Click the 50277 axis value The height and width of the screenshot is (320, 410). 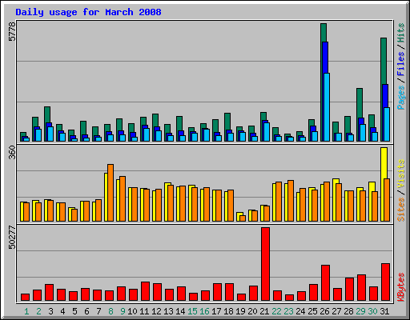(x=12, y=238)
